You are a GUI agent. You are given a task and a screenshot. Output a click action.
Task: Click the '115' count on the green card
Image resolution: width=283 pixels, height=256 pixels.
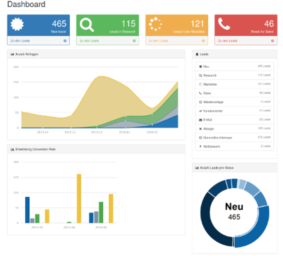click(128, 24)
